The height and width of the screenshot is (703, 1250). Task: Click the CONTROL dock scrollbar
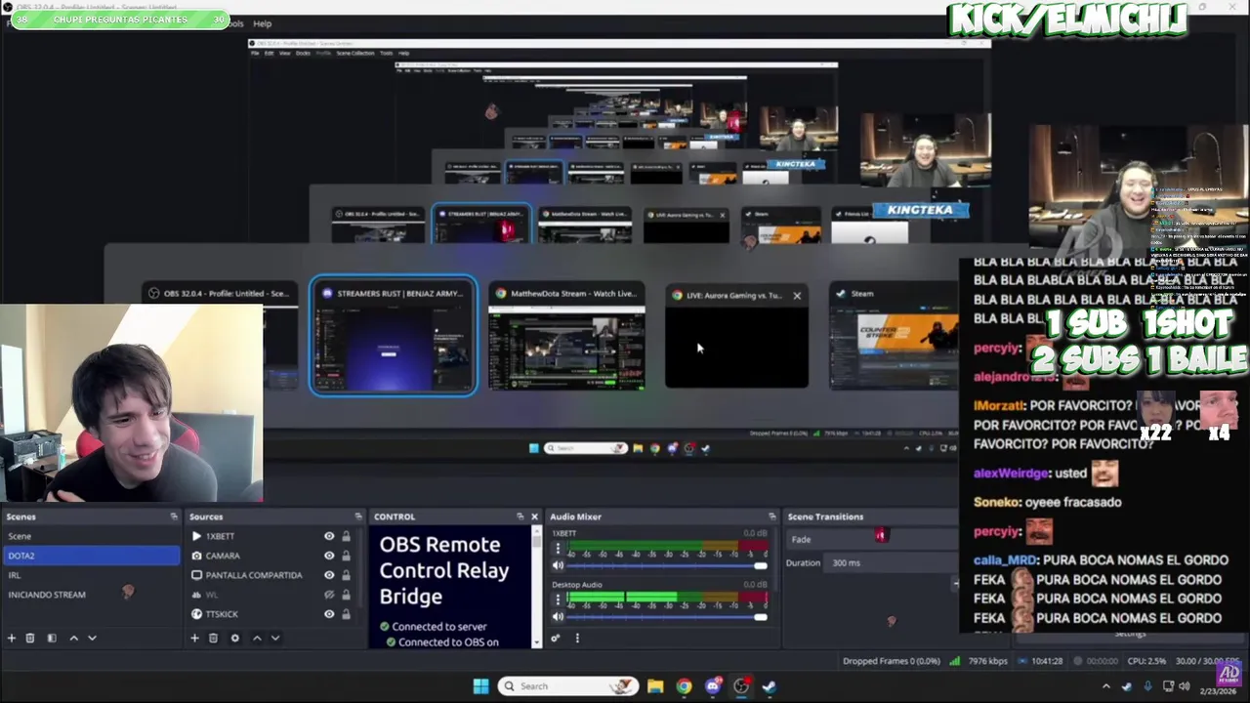[536, 586]
